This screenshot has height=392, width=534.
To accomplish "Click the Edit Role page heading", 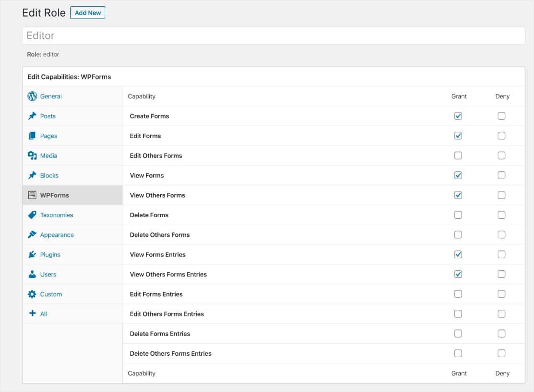I will coord(44,12).
